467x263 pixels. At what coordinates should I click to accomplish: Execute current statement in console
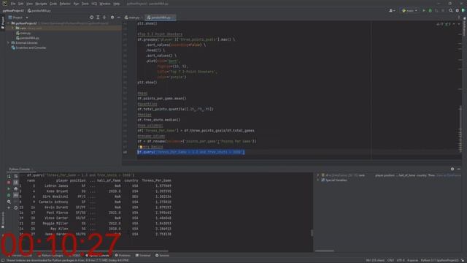(x=9, y=188)
